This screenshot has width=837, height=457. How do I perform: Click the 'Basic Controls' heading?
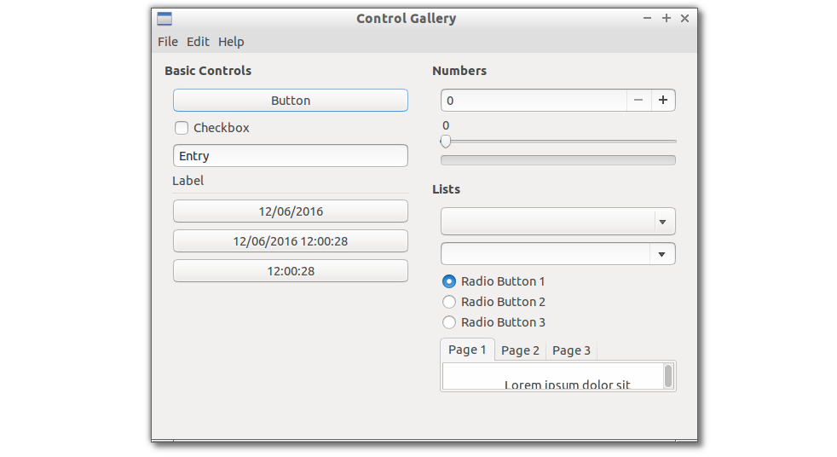tap(208, 71)
